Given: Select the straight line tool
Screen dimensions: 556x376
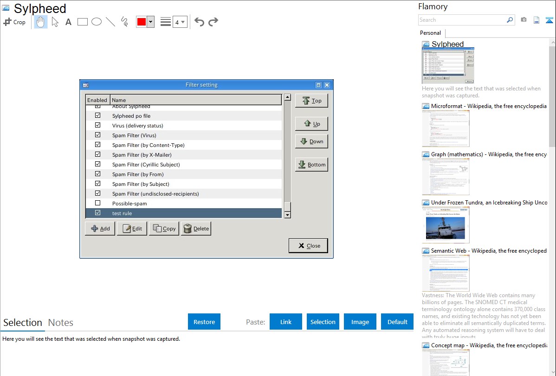Looking at the screenshot, I should [x=110, y=22].
